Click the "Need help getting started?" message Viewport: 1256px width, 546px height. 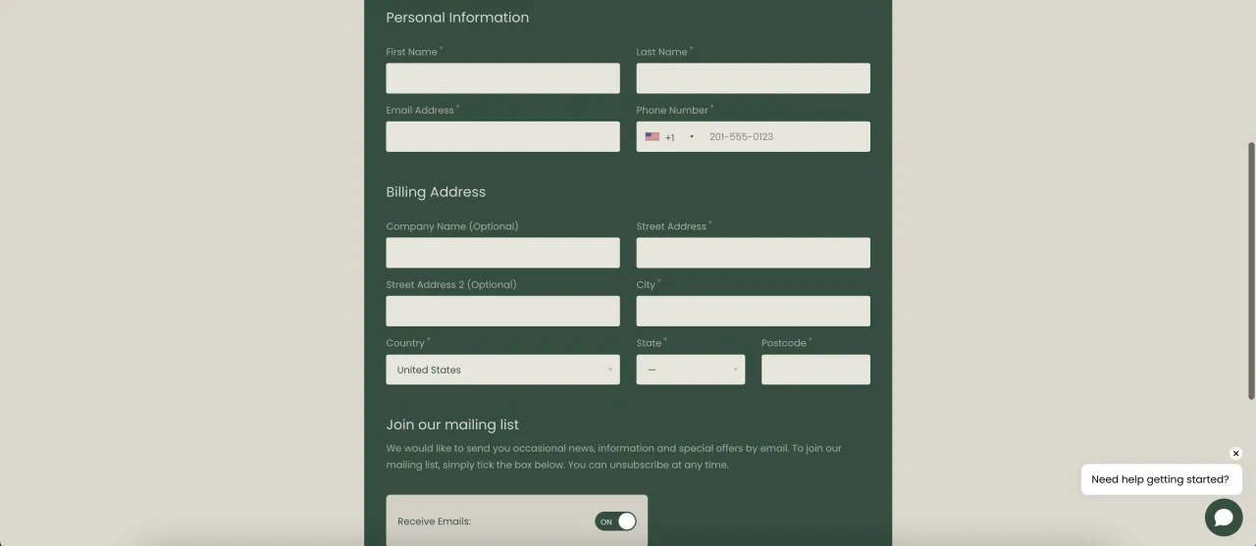(1160, 479)
